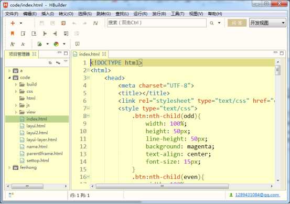The image size is (290, 204).
Task: Click the collapse-all icon in the project manager
Action: pyautogui.click(x=50, y=63)
